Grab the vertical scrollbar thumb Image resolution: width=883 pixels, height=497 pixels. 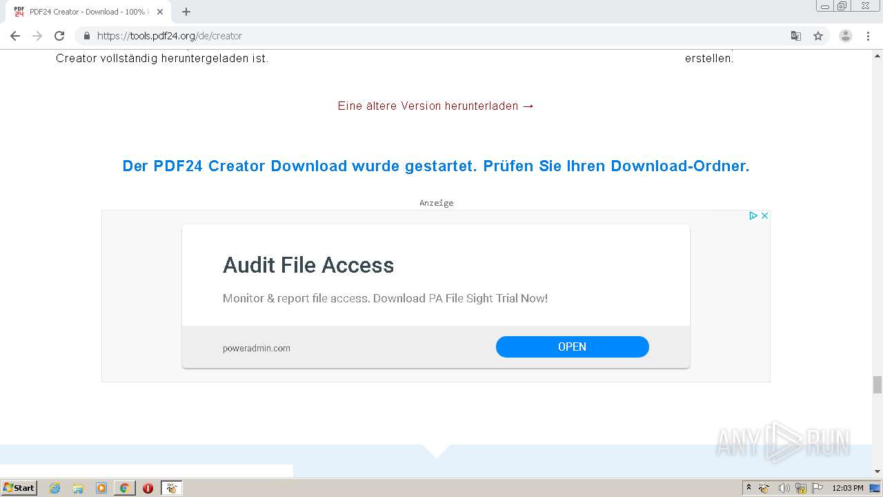click(877, 384)
